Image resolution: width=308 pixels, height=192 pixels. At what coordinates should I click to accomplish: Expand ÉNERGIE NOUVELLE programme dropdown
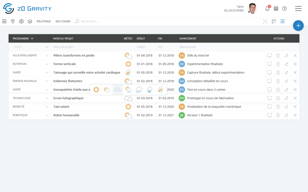[x=47, y=81]
